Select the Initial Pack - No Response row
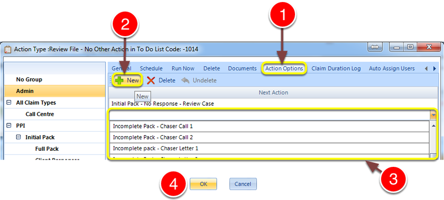The height and width of the screenshot is (200, 444). [273, 104]
